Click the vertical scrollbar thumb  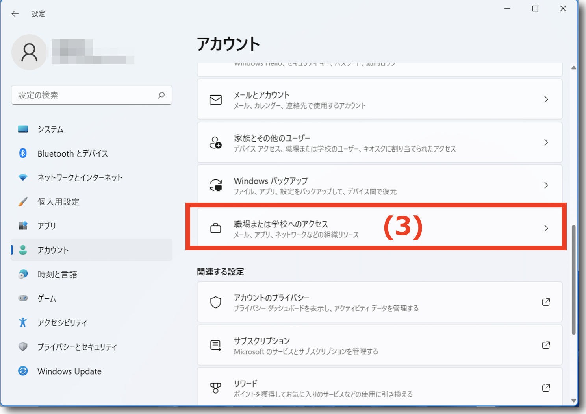point(574,279)
